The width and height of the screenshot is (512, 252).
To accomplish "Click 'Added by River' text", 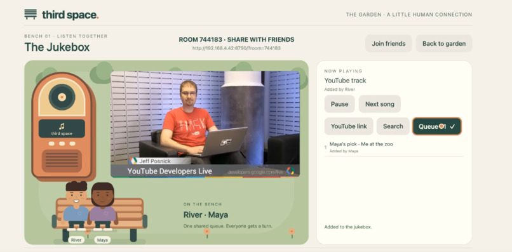I will tap(340, 90).
